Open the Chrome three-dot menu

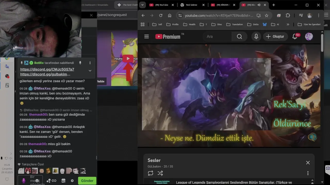click(319, 15)
